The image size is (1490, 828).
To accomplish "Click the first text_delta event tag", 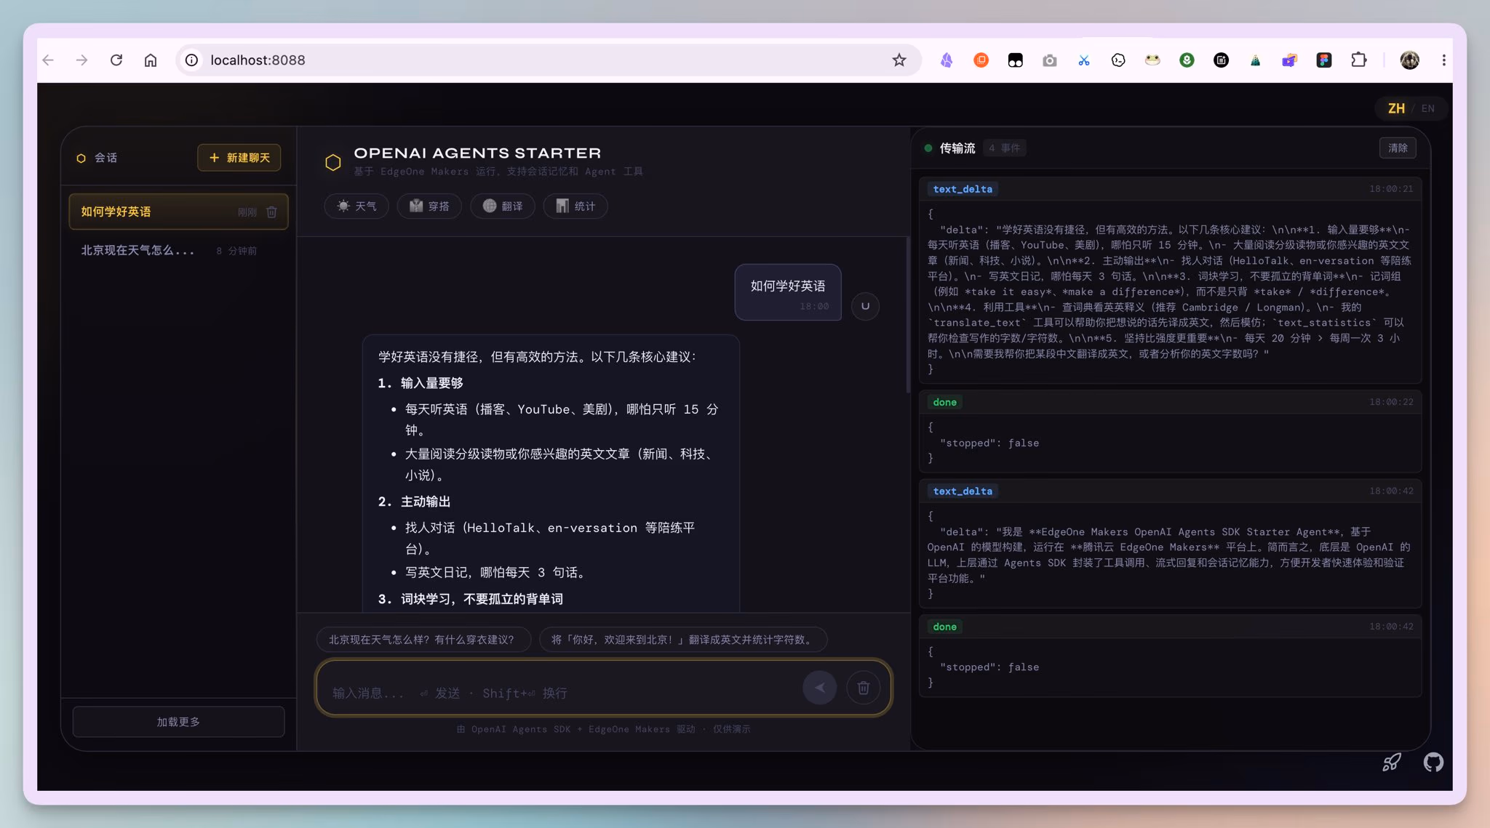I will pyautogui.click(x=963, y=189).
